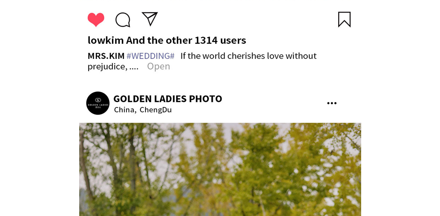Click the truncated ellipsis after prejudice

click(x=134, y=66)
